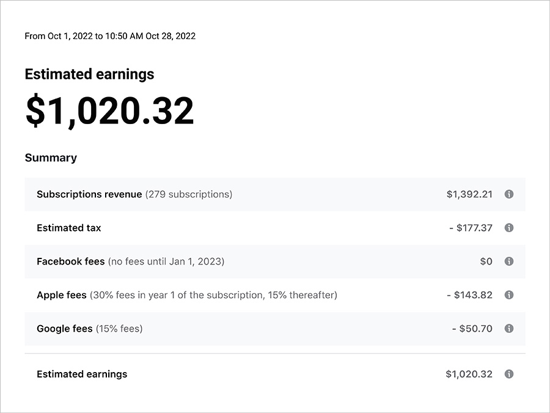The width and height of the screenshot is (550, 413).
Task: Select the $0 Facebook fees value
Action: [x=486, y=261]
